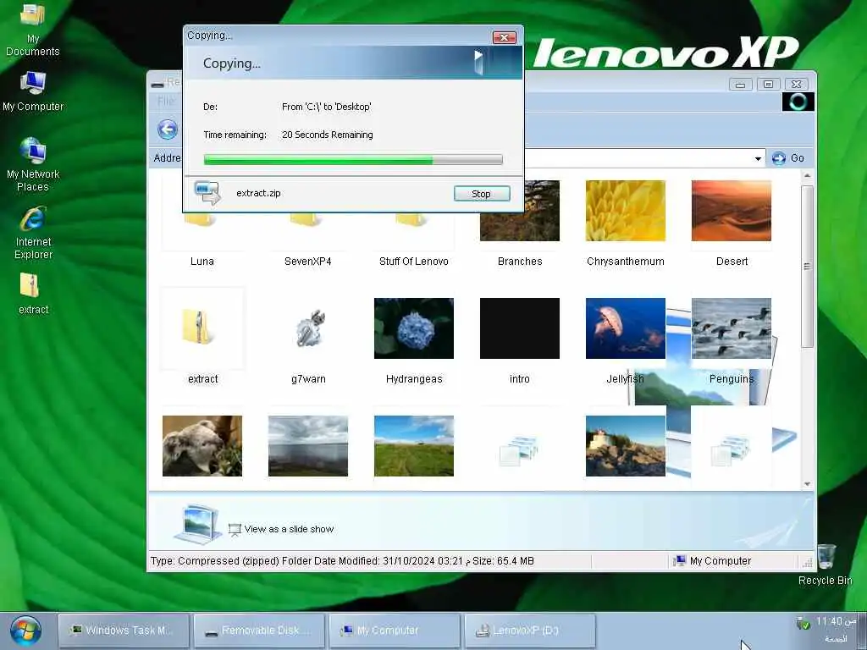Select the cloudy grey sea thumbnail
Image resolution: width=867 pixels, height=650 pixels.
click(x=308, y=446)
